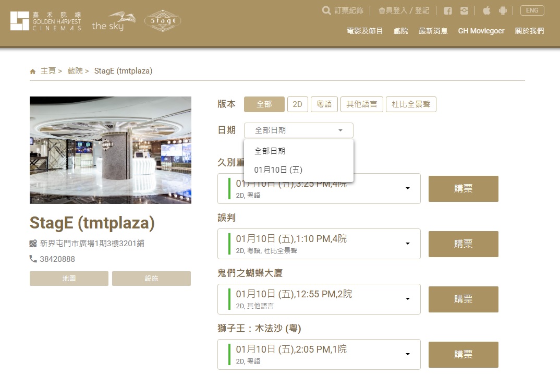Enable the 杜比全景聲 filter
This screenshot has width=560, height=374.
coord(411,104)
